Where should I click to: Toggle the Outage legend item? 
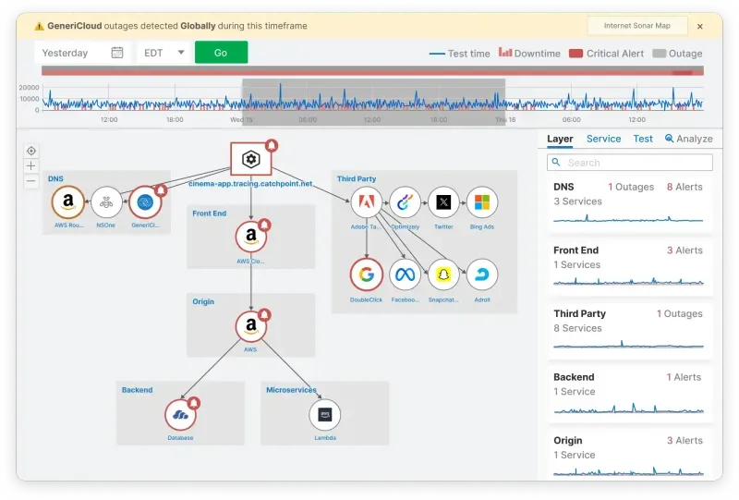click(677, 54)
